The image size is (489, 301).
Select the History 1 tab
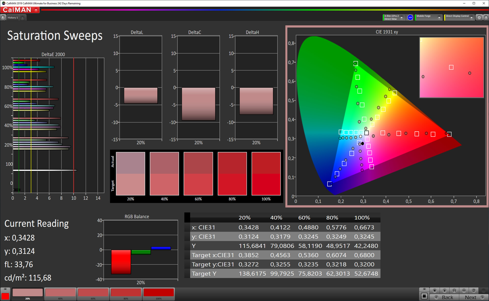[x=13, y=18]
